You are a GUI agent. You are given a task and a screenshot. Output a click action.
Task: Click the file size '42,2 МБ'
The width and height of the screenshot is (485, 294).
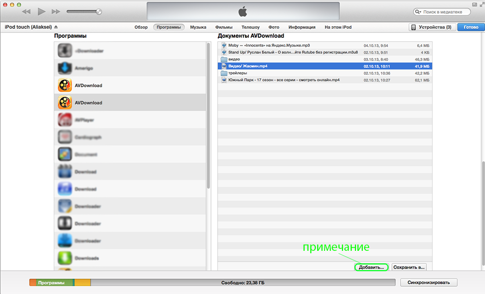422,73
